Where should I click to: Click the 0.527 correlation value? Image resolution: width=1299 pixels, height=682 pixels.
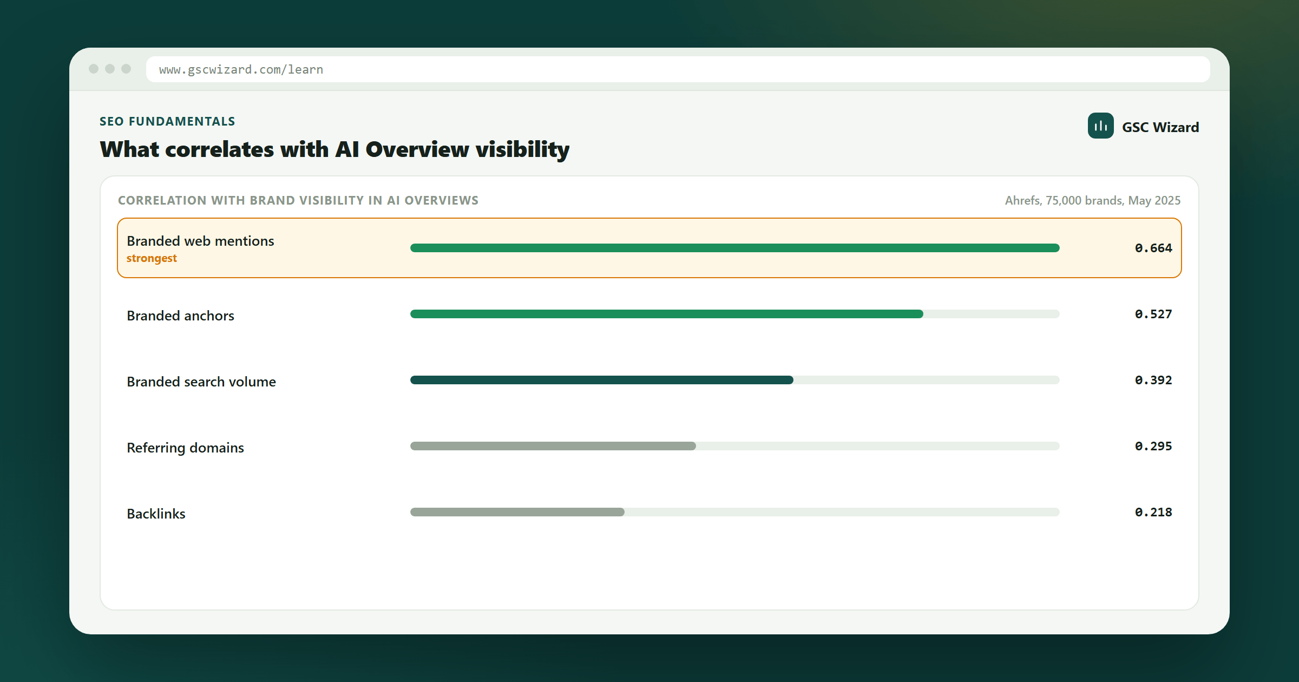pos(1153,314)
